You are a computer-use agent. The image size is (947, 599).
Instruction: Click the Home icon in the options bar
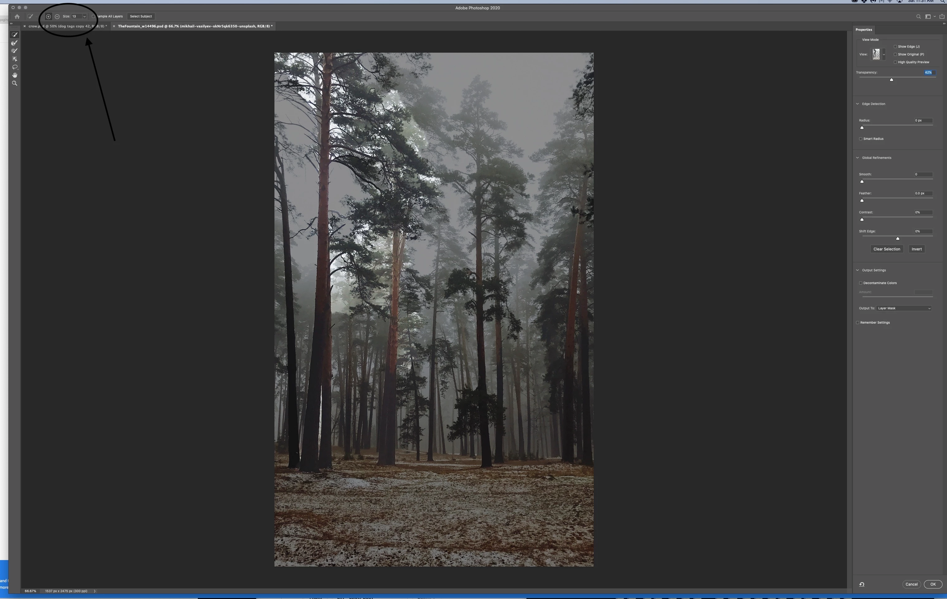tap(17, 17)
